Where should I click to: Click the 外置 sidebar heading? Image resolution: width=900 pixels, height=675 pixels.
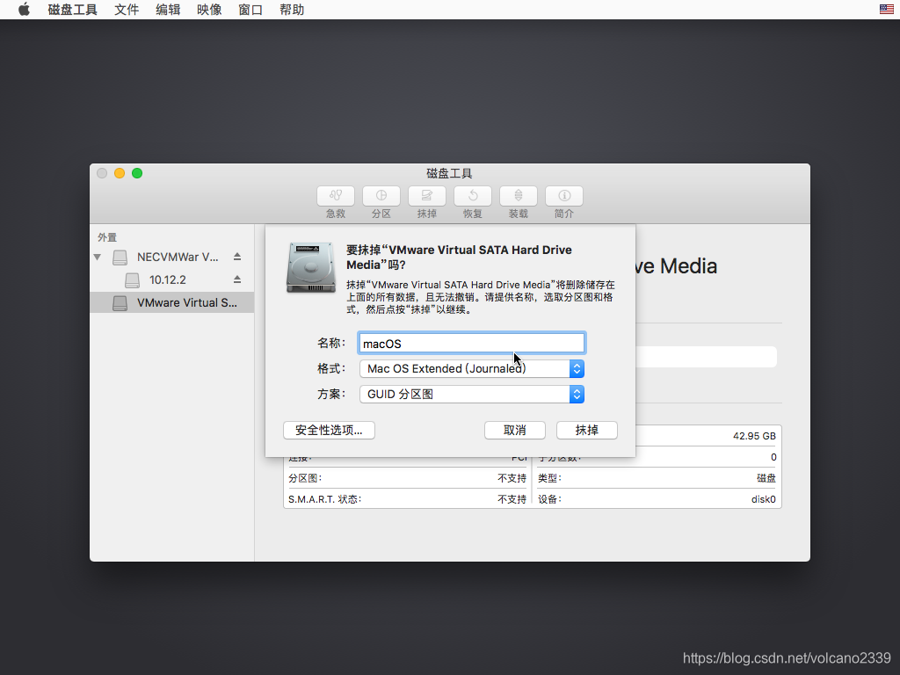point(107,237)
